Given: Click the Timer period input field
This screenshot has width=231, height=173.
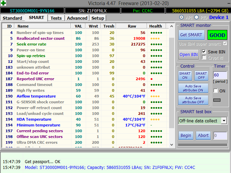Looking at the screenshot, I should pyautogui.click(x=220, y=75).
